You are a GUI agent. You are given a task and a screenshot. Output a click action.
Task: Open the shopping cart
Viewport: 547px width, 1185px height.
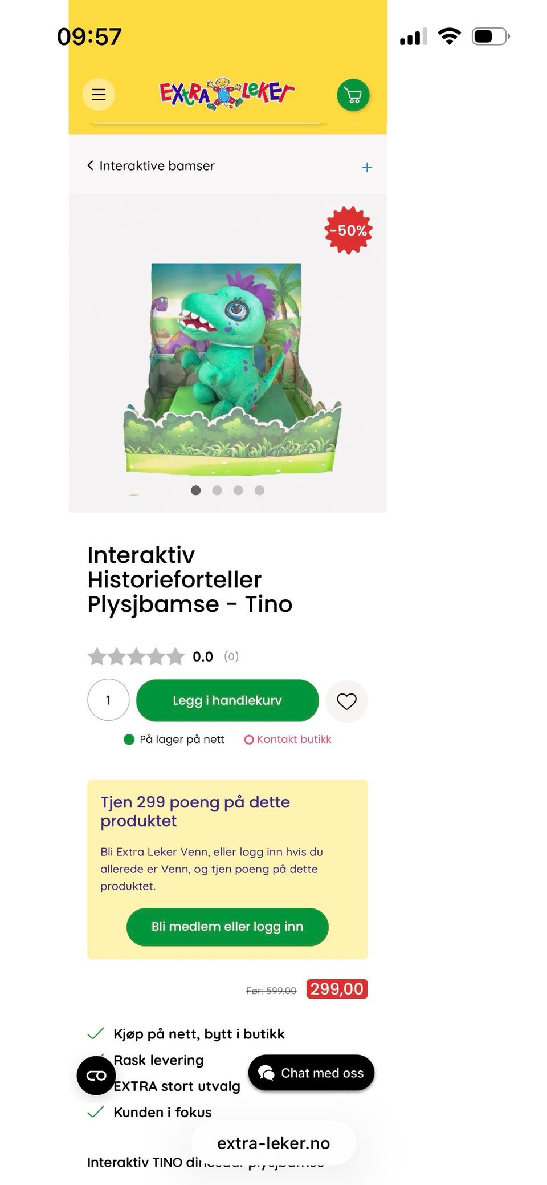point(353,95)
